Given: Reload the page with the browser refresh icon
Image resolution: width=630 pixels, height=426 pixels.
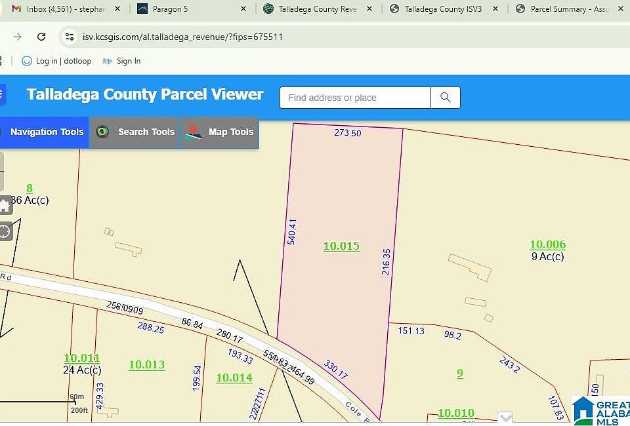Looking at the screenshot, I should click(x=41, y=37).
